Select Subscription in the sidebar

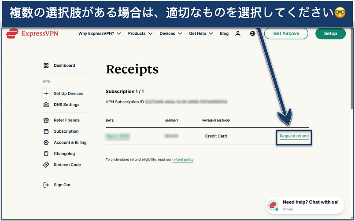pos(66,131)
